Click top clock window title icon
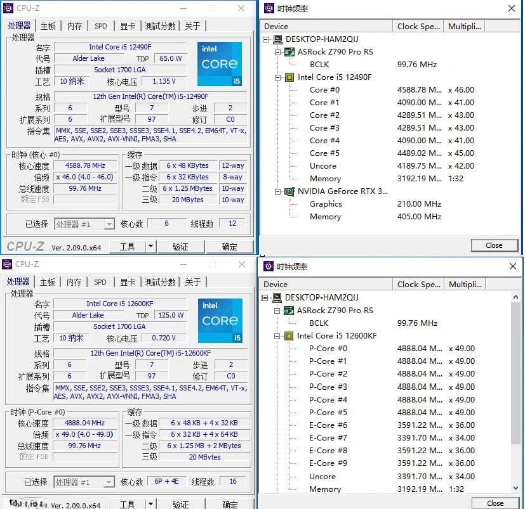This screenshot has width=525, height=509. point(269,8)
